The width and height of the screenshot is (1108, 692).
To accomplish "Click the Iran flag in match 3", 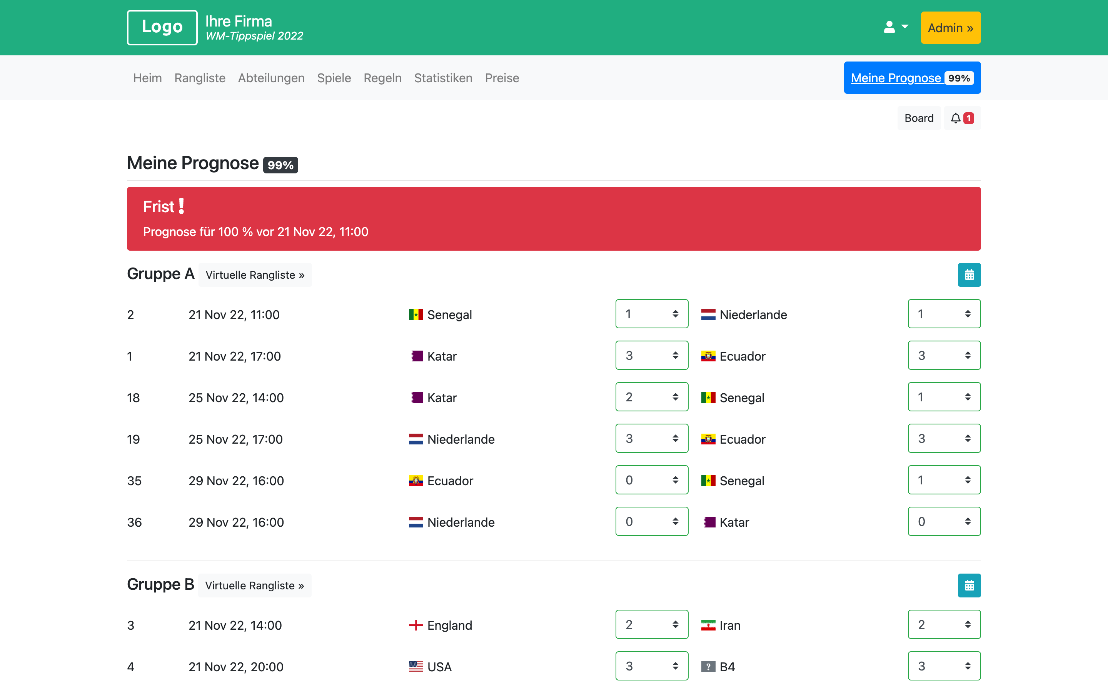I will [708, 625].
